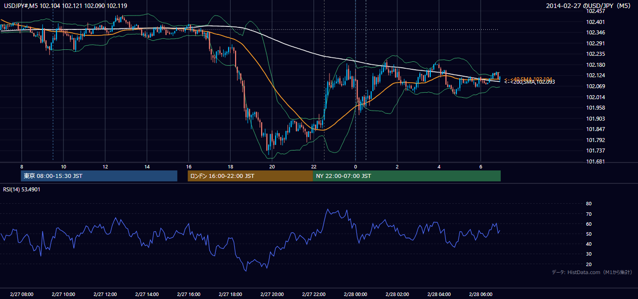Click the 2/27 12:00 time label
The image size is (638, 299).
click(105, 295)
